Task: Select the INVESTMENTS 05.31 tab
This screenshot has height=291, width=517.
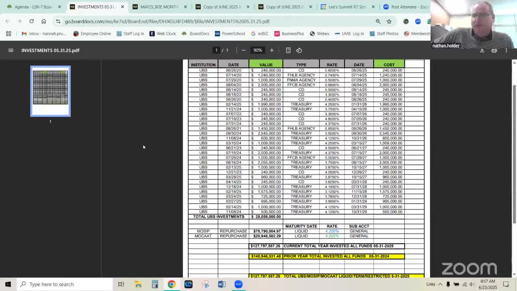Action: point(96,7)
